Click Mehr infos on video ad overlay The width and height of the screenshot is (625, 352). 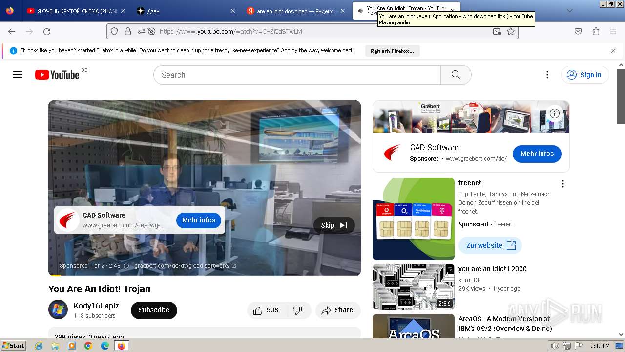(199, 220)
